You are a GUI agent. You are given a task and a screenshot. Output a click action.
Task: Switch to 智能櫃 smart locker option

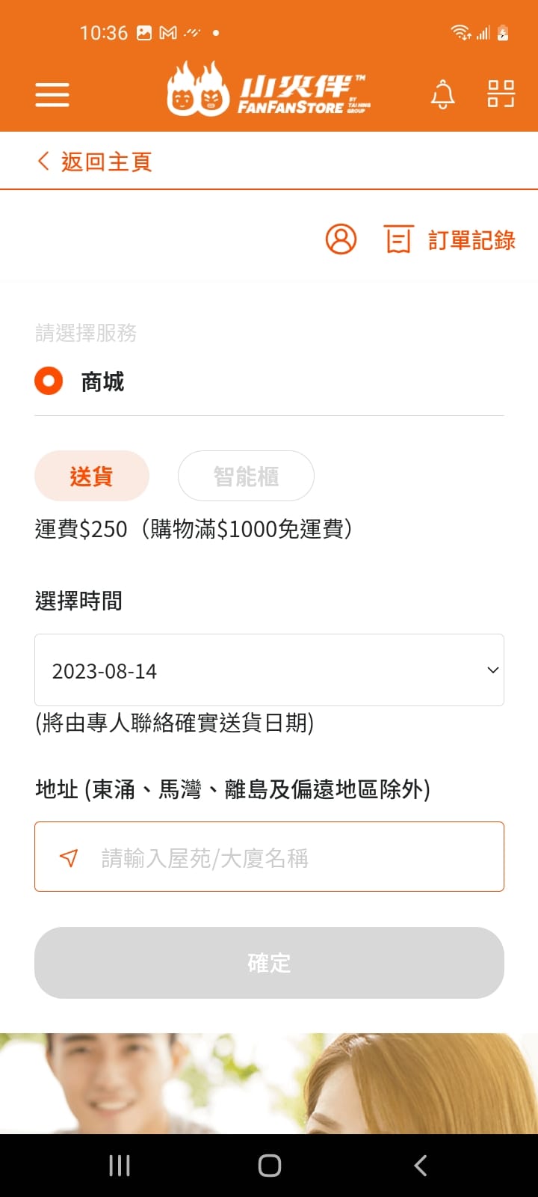point(246,476)
